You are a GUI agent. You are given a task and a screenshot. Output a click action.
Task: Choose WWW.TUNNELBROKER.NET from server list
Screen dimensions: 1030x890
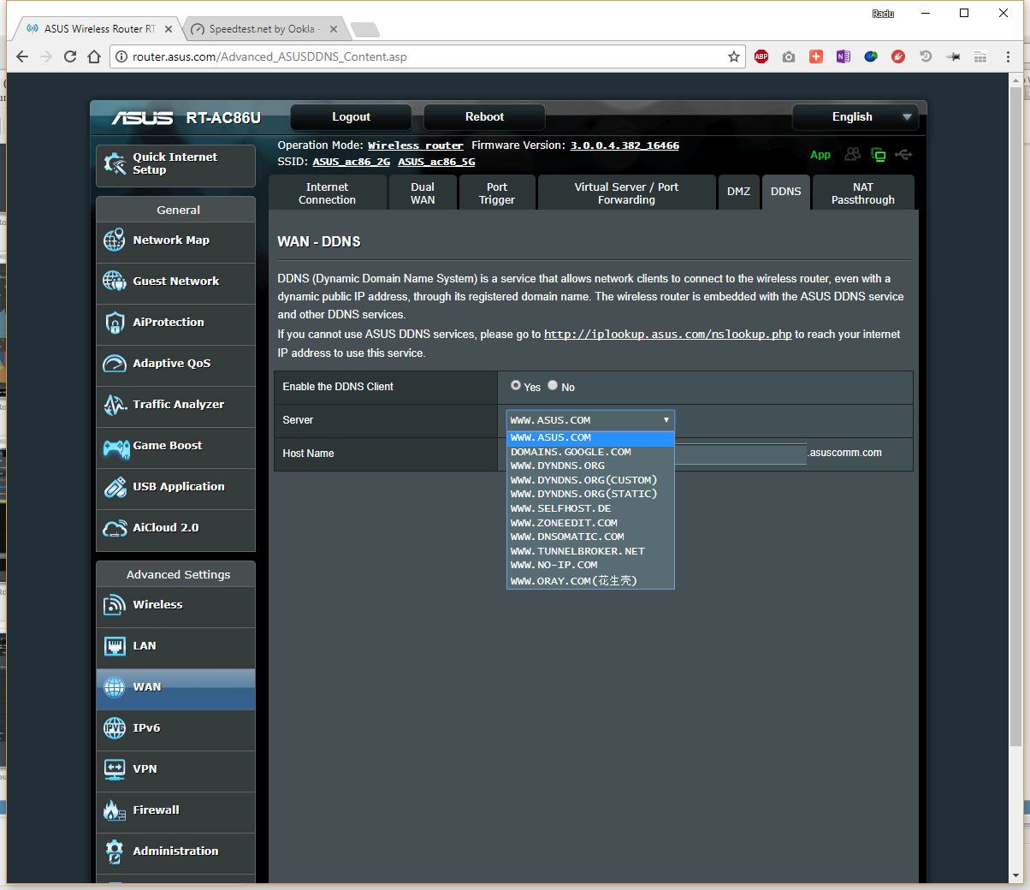click(x=590, y=551)
